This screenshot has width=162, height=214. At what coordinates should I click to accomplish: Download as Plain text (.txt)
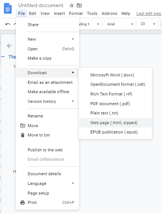[115, 113]
